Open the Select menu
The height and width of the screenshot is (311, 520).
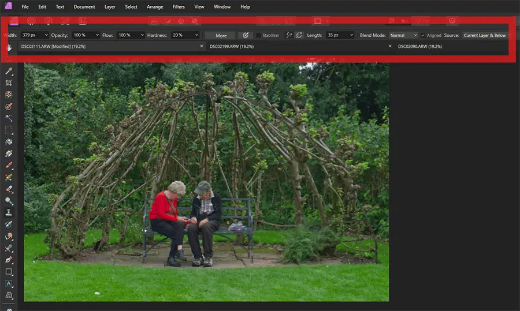[x=131, y=6]
